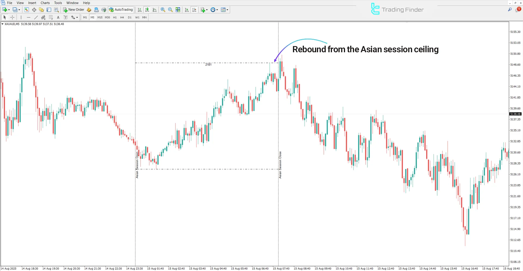Viewport: 523px width, 271px height.
Task: Select the Cursor arrow tool
Action: (5, 17)
